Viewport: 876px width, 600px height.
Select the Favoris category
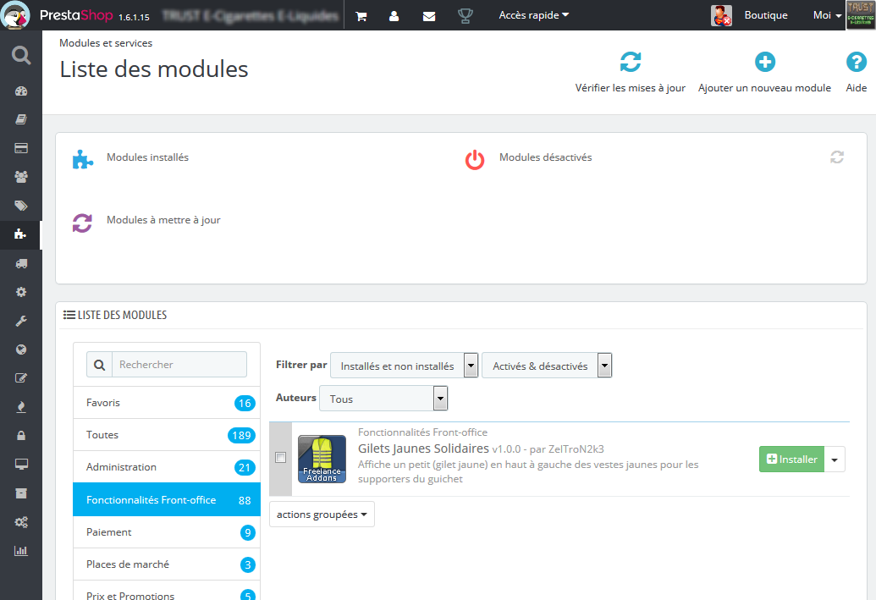tap(167, 403)
